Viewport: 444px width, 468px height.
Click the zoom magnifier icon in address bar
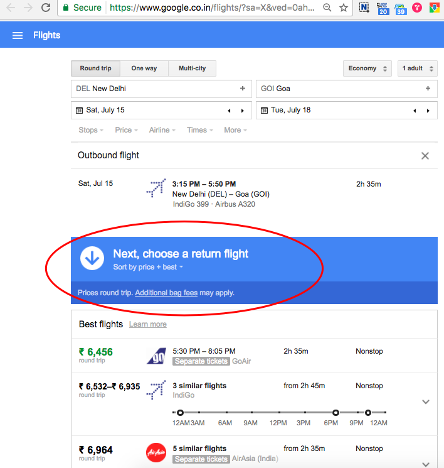pos(327,8)
